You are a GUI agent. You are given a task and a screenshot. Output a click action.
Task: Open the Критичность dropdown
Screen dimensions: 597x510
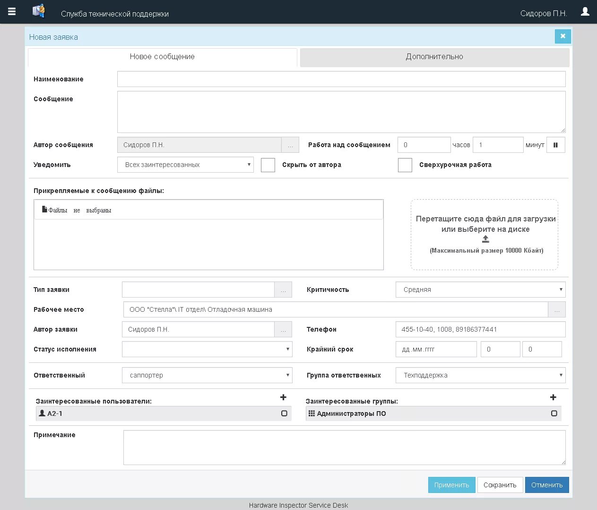click(x=480, y=290)
